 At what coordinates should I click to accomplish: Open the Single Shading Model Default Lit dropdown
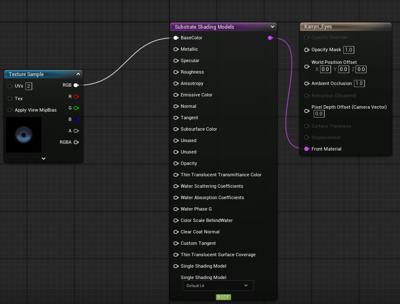click(x=218, y=286)
